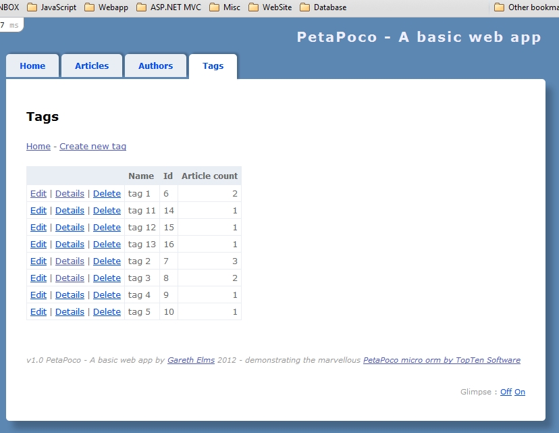
Task: View details of tag 1
Action: tap(70, 194)
